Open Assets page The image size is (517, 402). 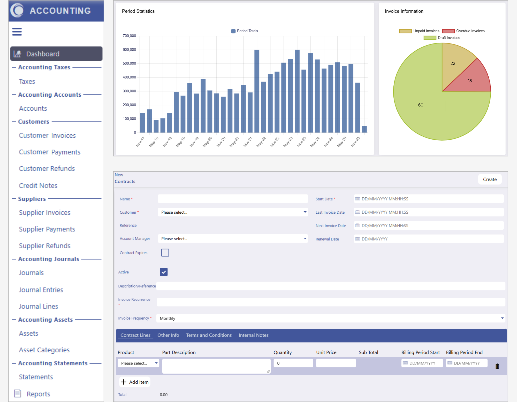tap(28, 333)
